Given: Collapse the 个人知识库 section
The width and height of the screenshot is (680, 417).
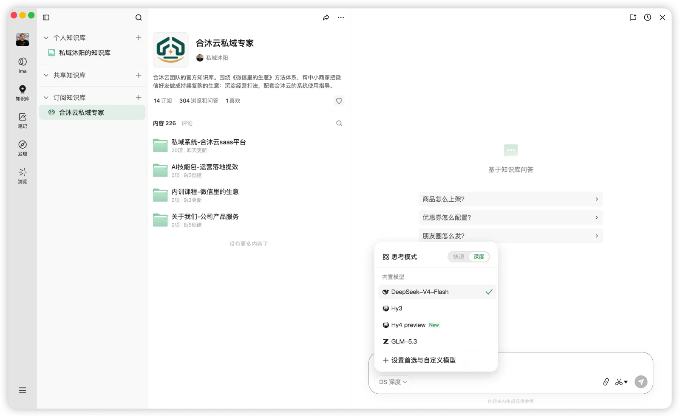Looking at the screenshot, I should 46,38.
